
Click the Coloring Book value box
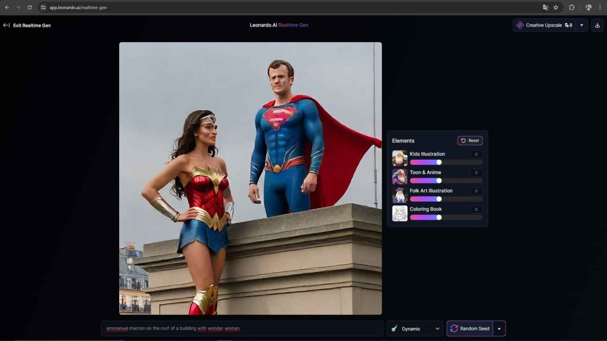tap(476, 209)
